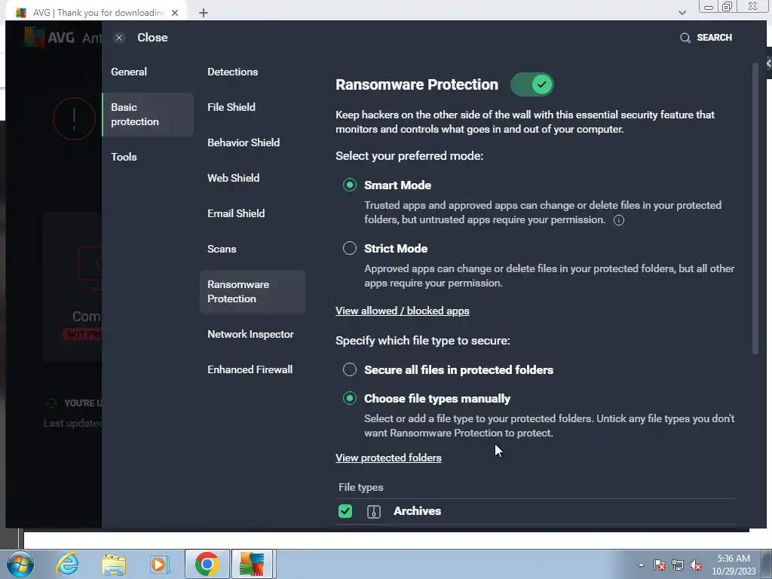The height and width of the screenshot is (579, 772).
Task: Click the 'File types' heading text
Action: tap(361, 488)
